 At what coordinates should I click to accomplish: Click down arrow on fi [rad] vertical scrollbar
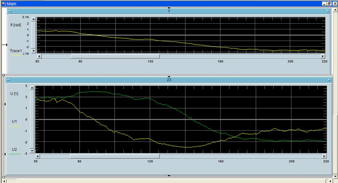coord(33,51)
